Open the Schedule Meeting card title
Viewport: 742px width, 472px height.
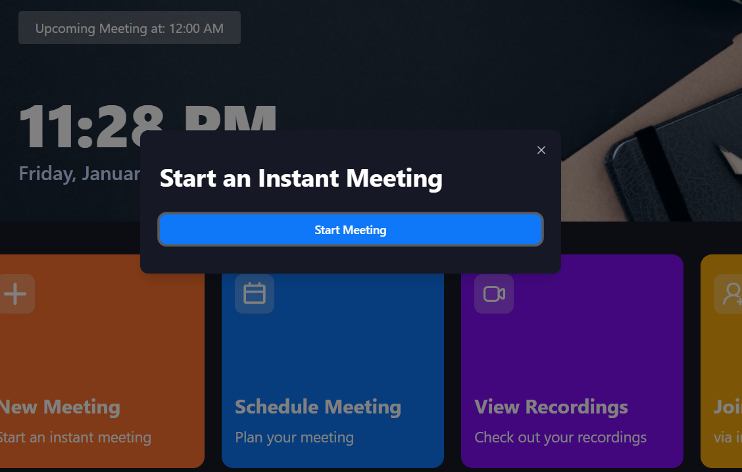[318, 407]
